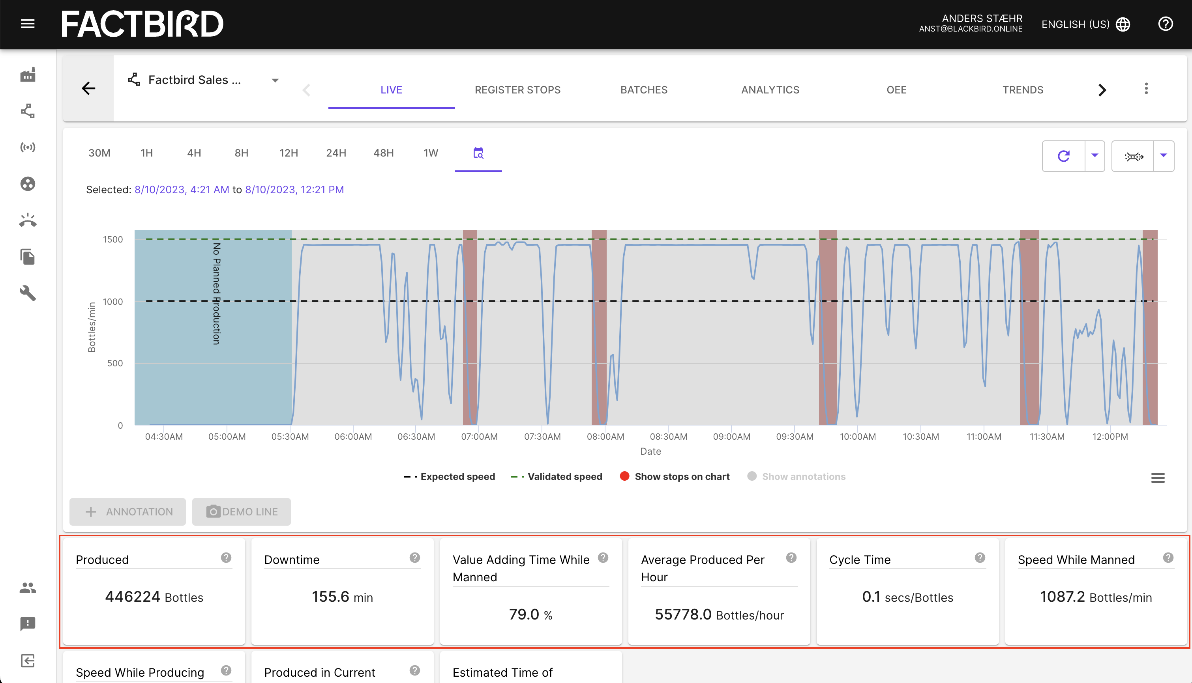Open the sensors signal sidebar icon
Image resolution: width=1192 pixels, height=683 pixels.
[28, 147]
